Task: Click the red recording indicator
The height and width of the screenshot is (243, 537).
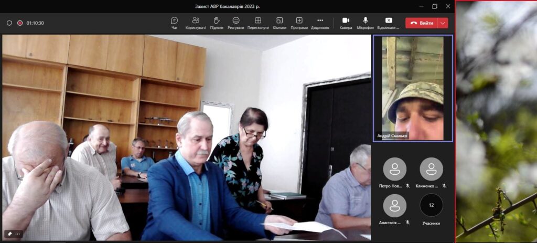Action: (x=20, y=23)
